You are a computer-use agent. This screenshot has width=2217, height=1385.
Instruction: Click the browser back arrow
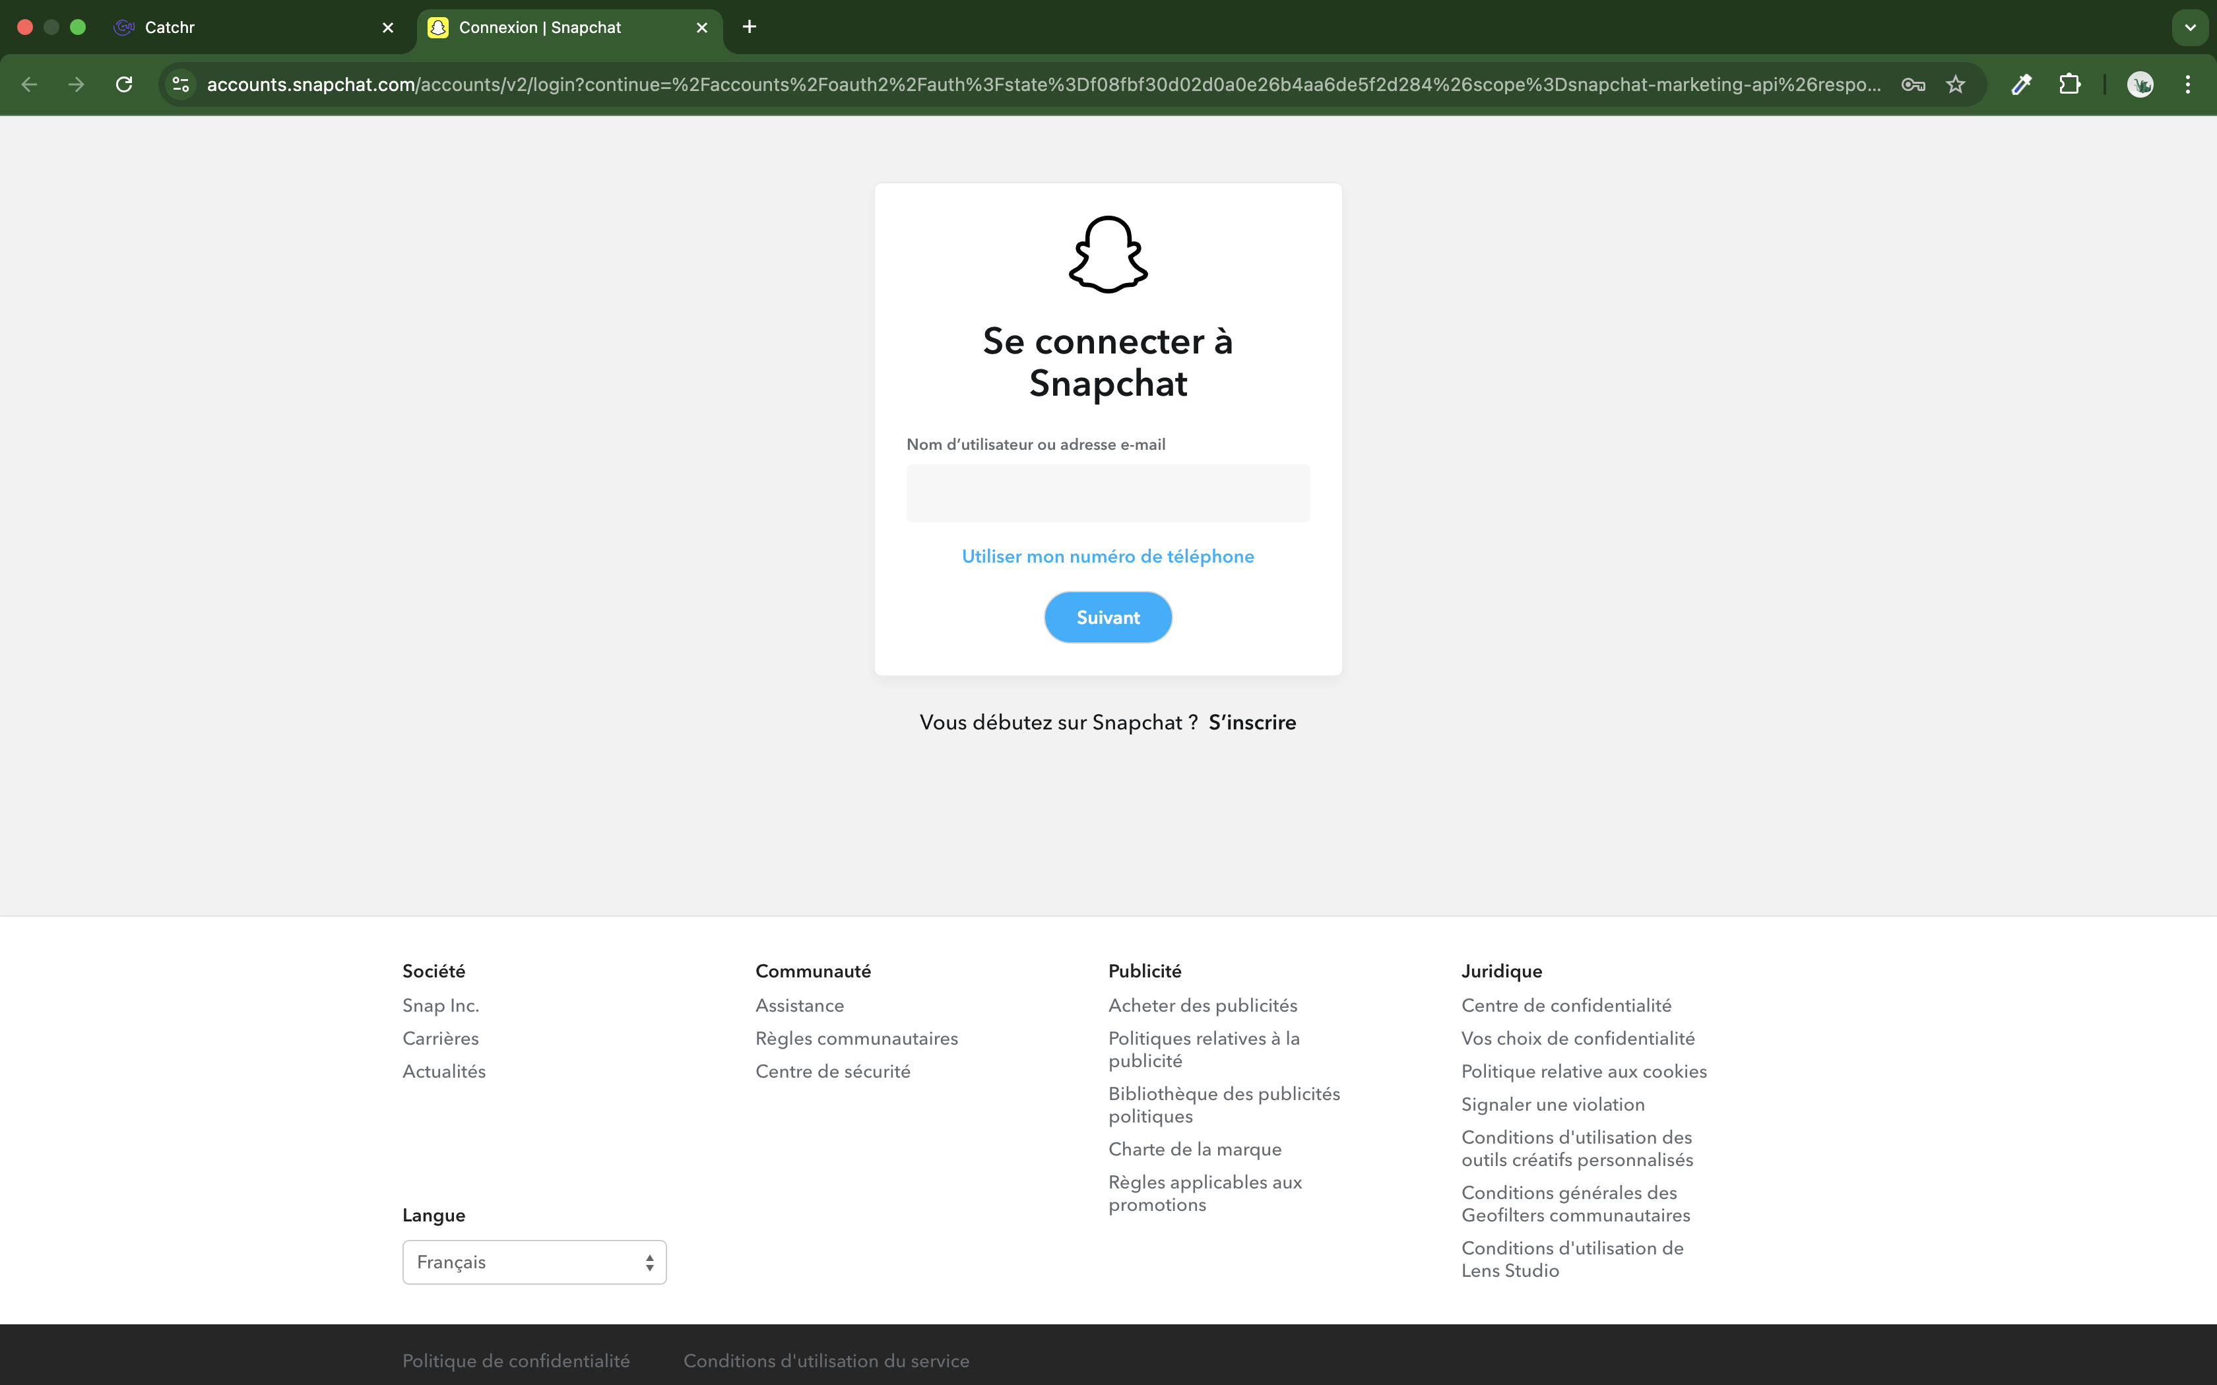(29, 84)
